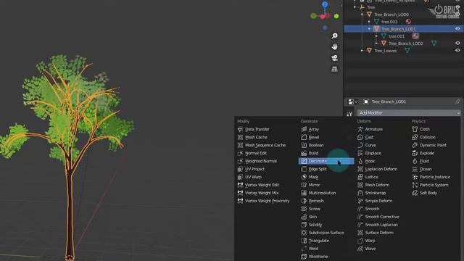
Task: Toggle visibility eye for Tree_Leaves
Action: click(x=457, y=51)
